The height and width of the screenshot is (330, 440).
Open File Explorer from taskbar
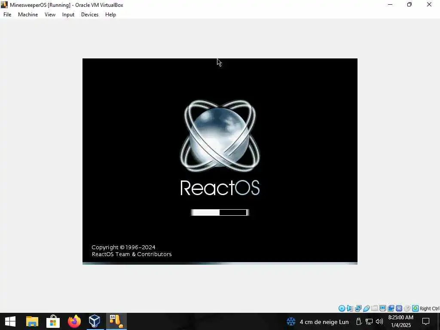[x=32, y=321]
